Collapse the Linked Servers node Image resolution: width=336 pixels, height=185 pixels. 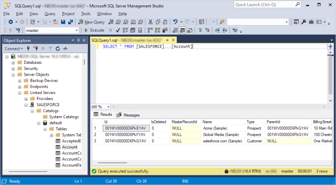tap(20, 93)
